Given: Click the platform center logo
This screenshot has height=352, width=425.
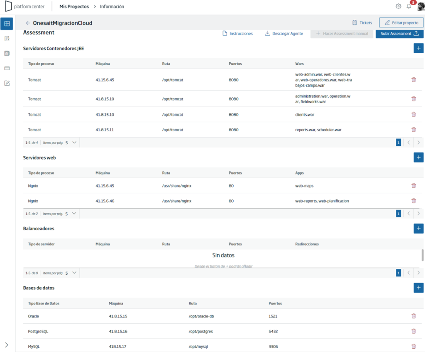Looking at the screenshot, I should pyautogui.click(x=25, y=7).
